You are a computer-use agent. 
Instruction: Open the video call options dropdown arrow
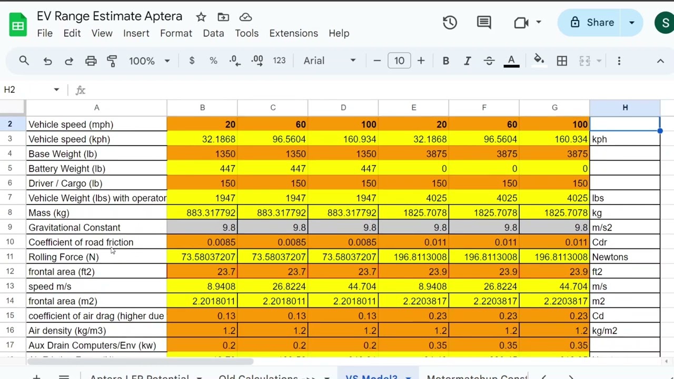(x=538, y=22)
